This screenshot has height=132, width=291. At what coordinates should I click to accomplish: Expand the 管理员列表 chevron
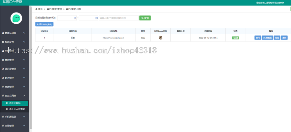tap(24, 33)
